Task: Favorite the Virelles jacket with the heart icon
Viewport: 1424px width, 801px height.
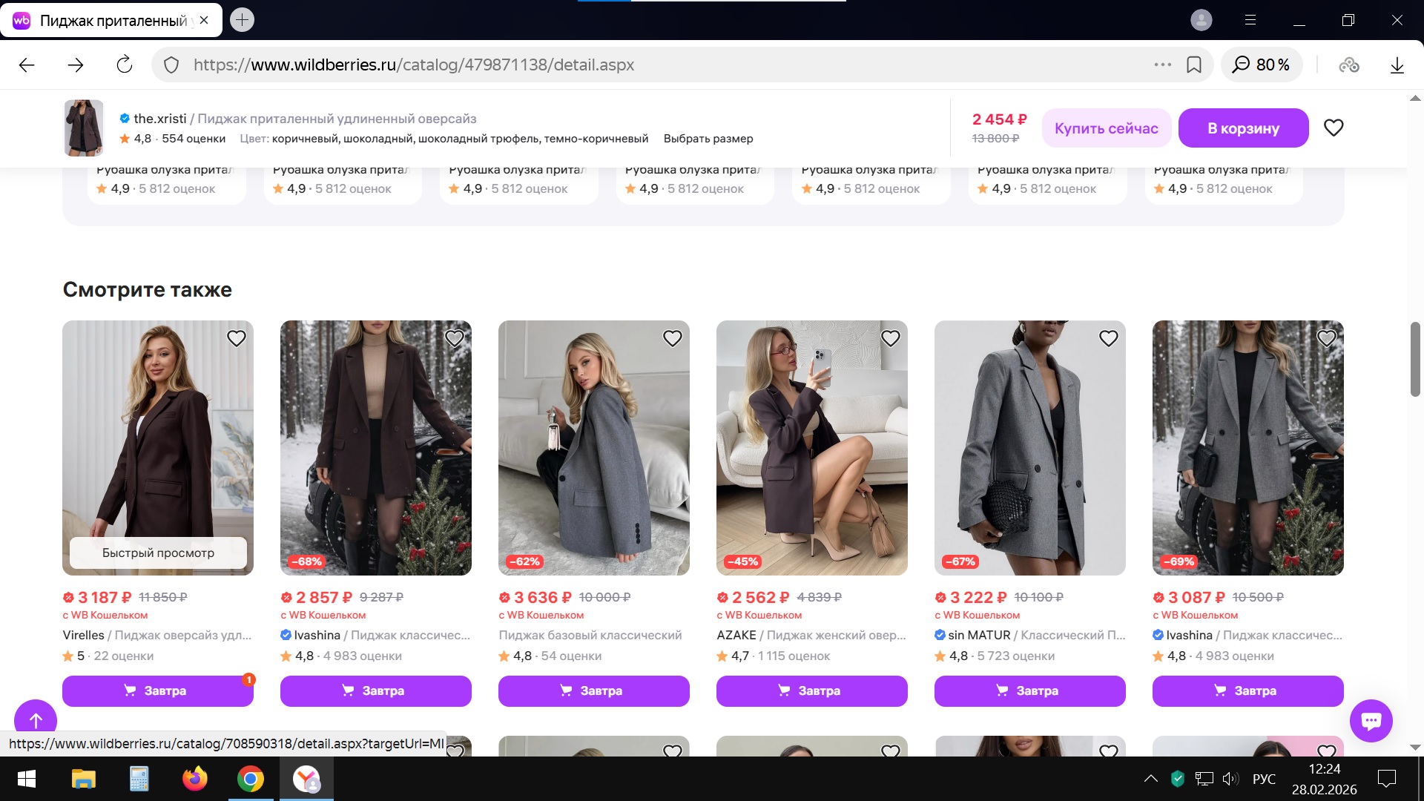Action: tap(236, 338)
